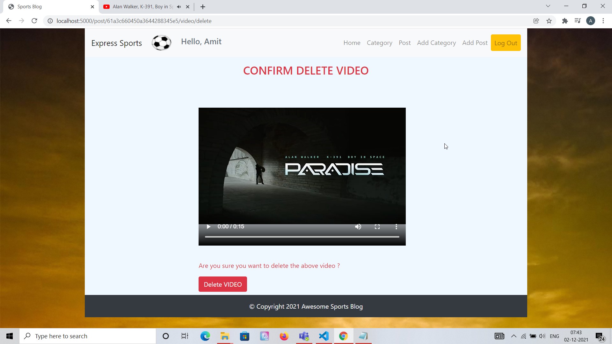The width and height of the screenshot is (612, 344).
Task: Expand the tab search chevron
Action: [x=548, y=6]
